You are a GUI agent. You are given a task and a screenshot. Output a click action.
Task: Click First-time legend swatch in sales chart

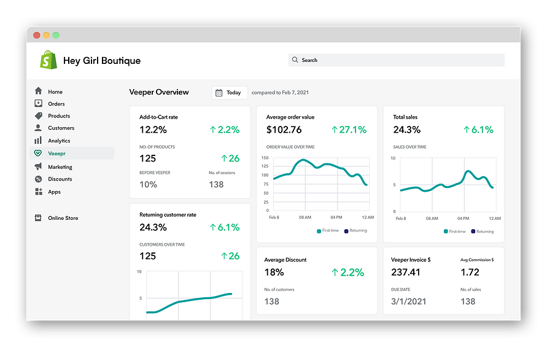click(x=446, y=232)
